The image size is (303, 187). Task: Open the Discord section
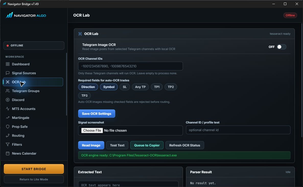coord(33,100)
